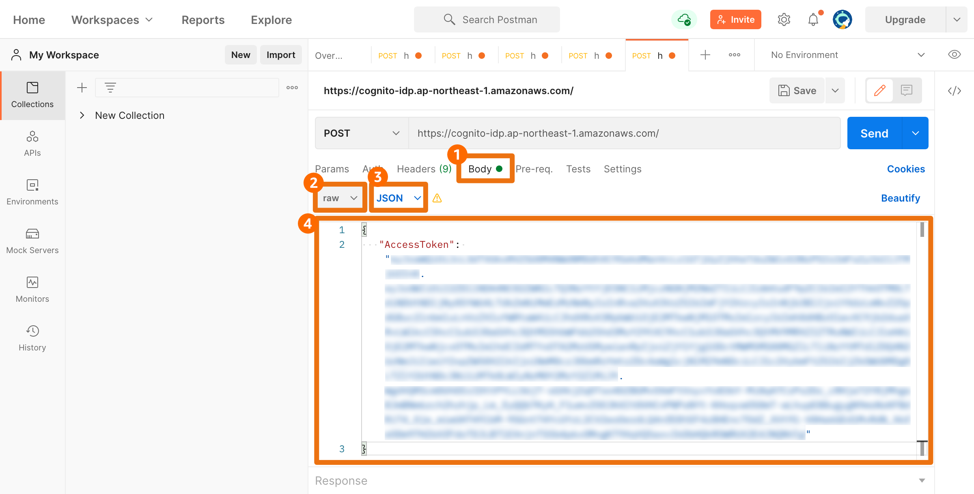Click the plus icon to create a collection
Screen dimensions: 974x494
point(82,88)
